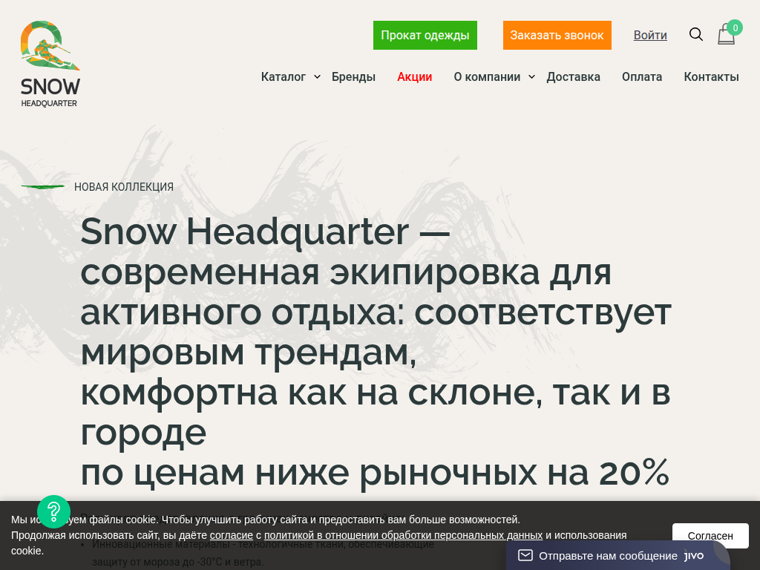Select the Акции menu item
Screen dimensions: 760x570
[x=414, y=76]
